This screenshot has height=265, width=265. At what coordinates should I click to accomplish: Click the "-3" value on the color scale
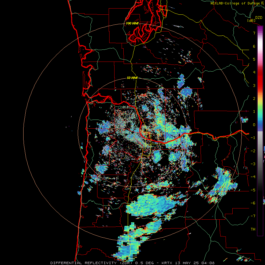coord(253,164)
